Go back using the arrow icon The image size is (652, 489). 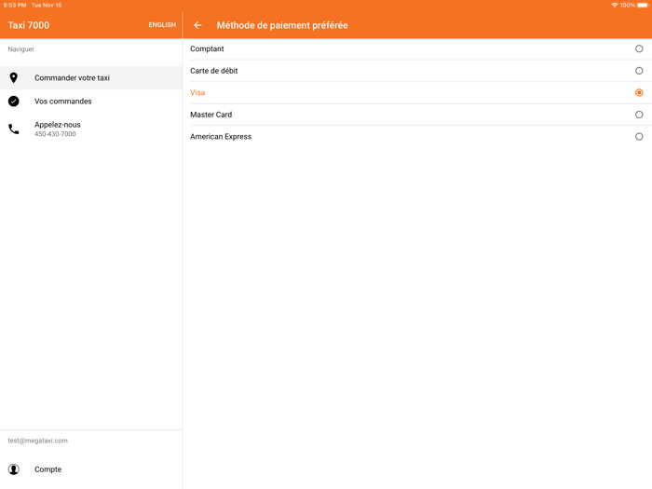[197, 25]
